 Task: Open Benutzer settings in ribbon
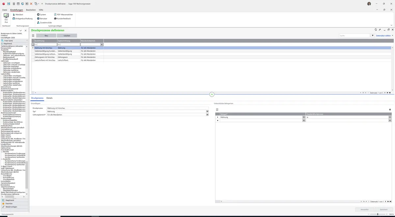point(42,18)
